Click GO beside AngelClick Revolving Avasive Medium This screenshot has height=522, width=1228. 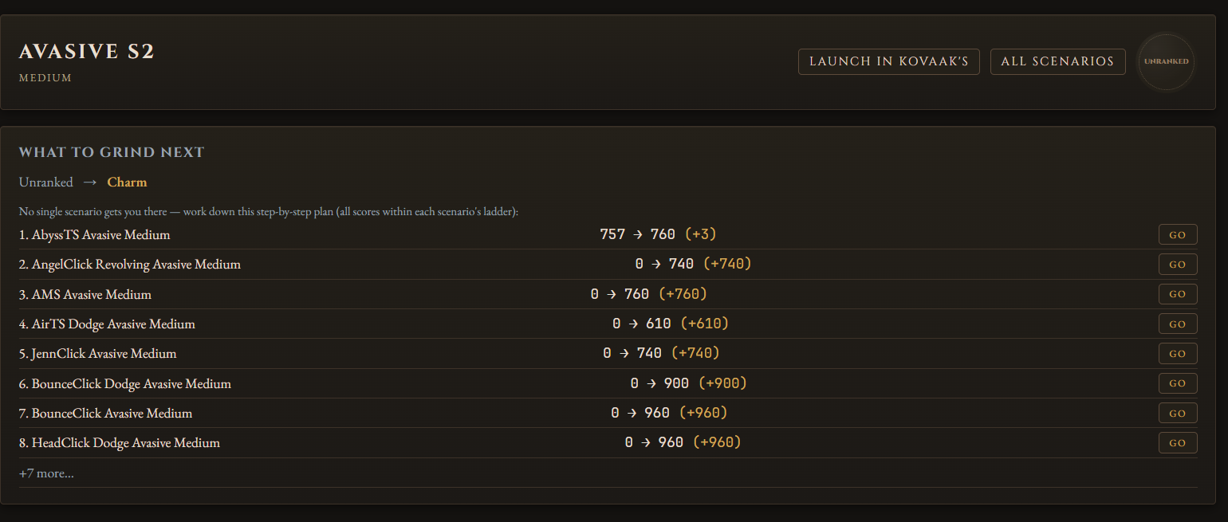1178,264
